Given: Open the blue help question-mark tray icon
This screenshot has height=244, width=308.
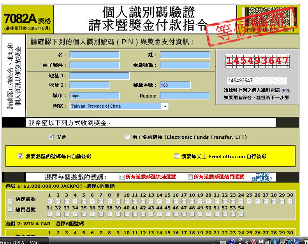Looking at the screenshot, I should [x=232, y=241].
